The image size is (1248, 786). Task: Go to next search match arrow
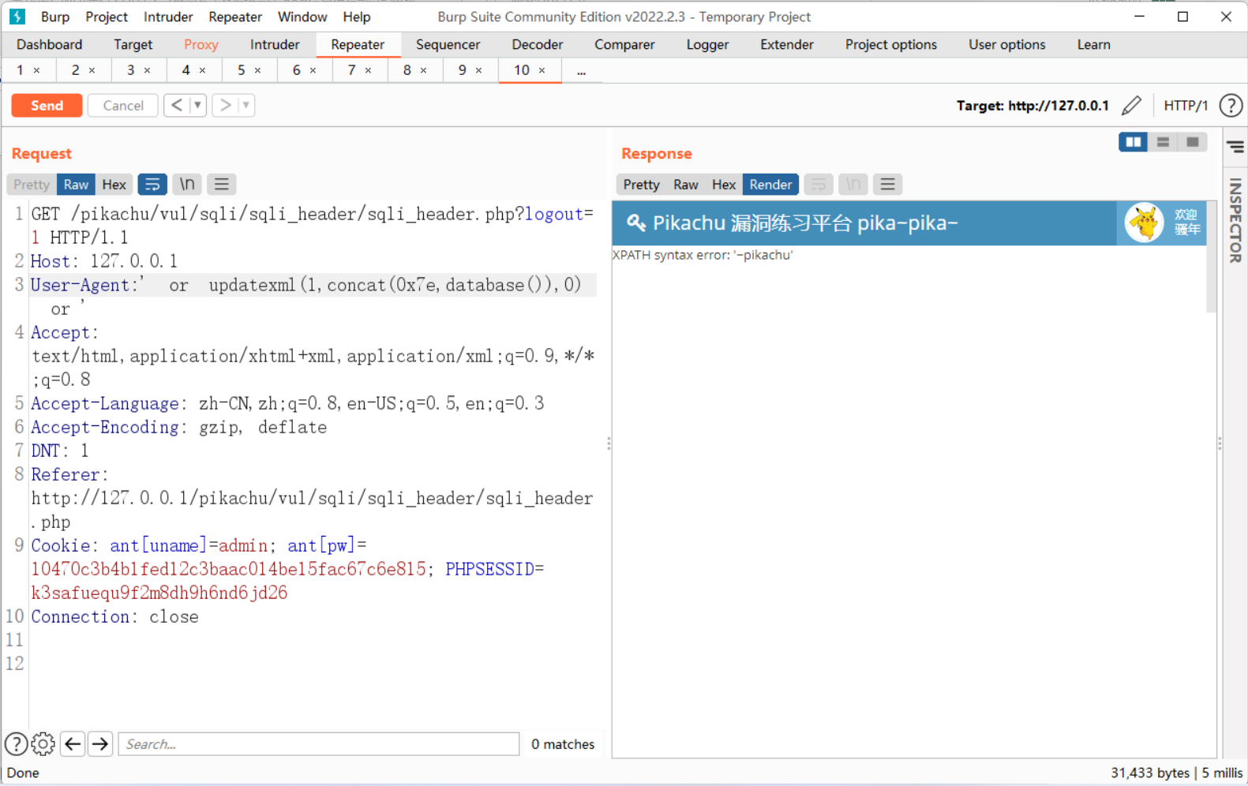click(x=100, y=743)
